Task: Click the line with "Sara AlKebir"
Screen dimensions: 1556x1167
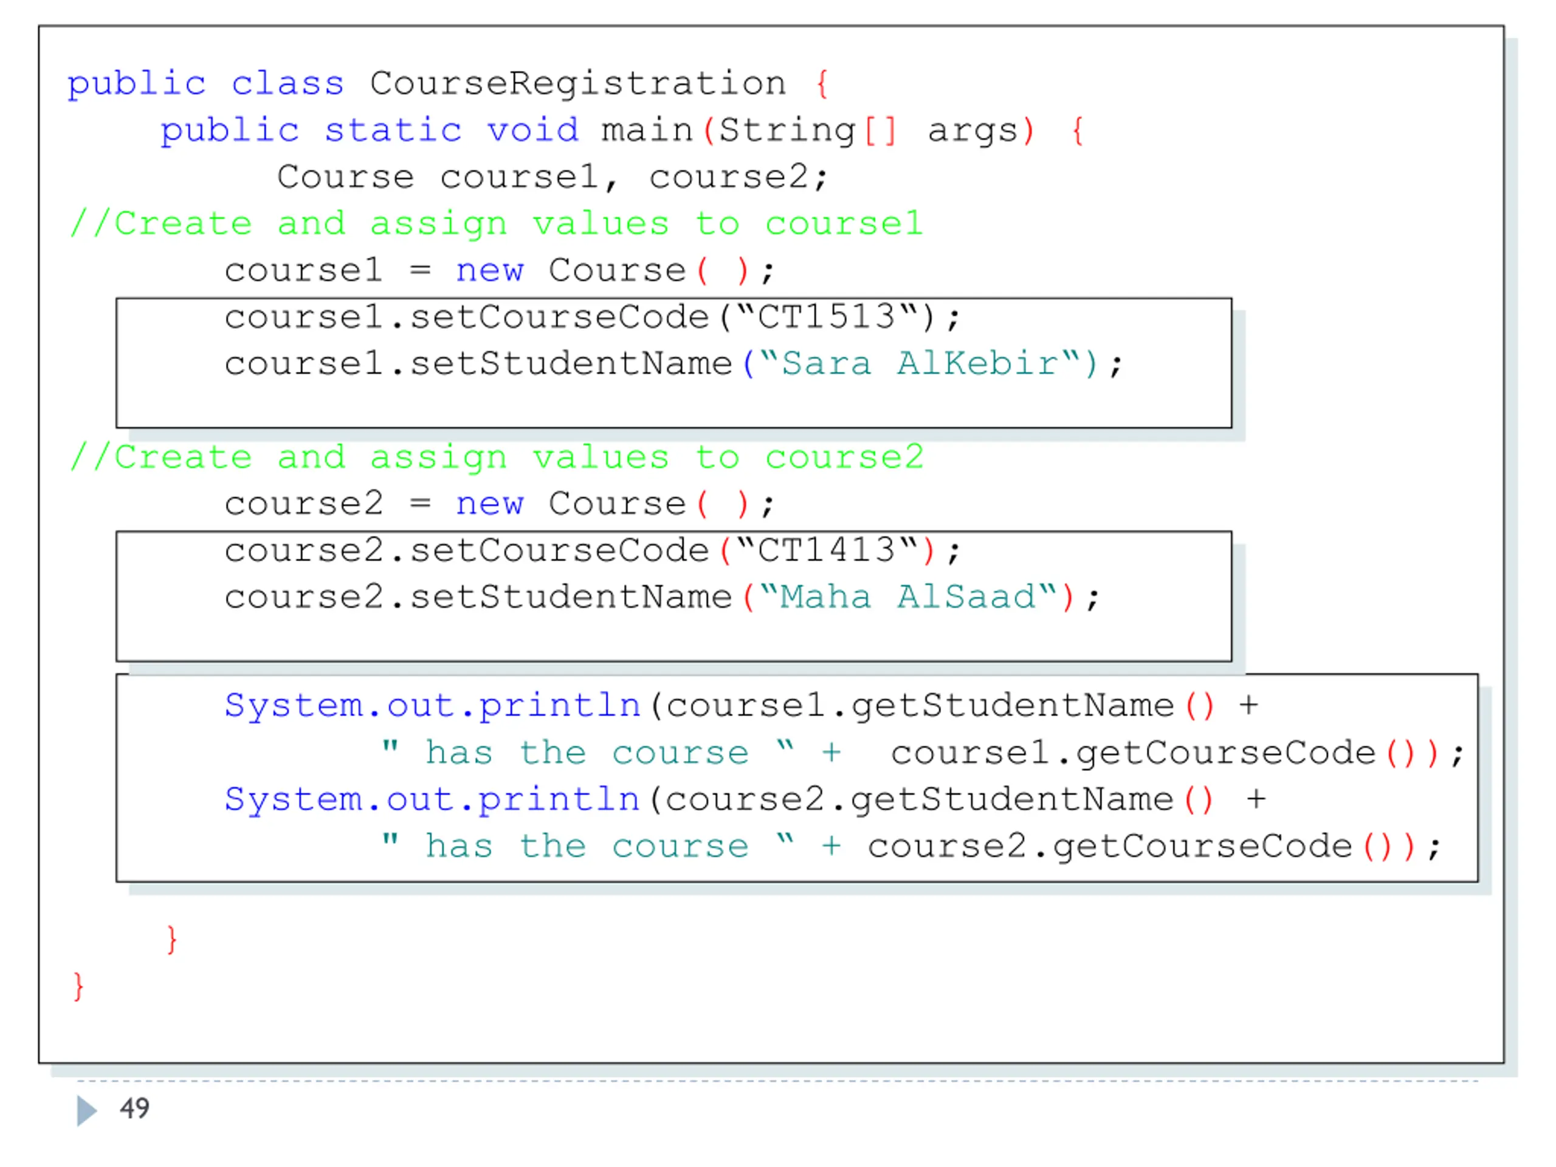Action: point(674,364)
